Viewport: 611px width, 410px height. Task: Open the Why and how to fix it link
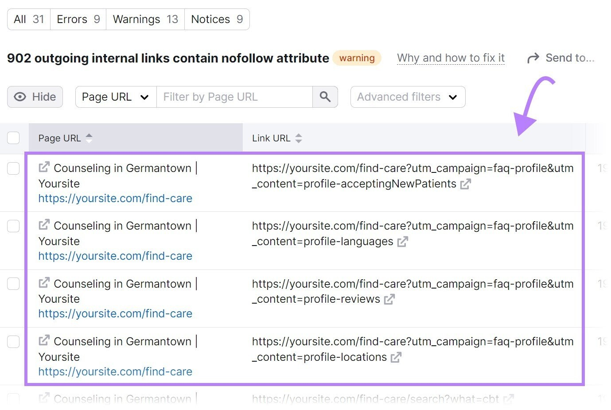click(451, 58)
